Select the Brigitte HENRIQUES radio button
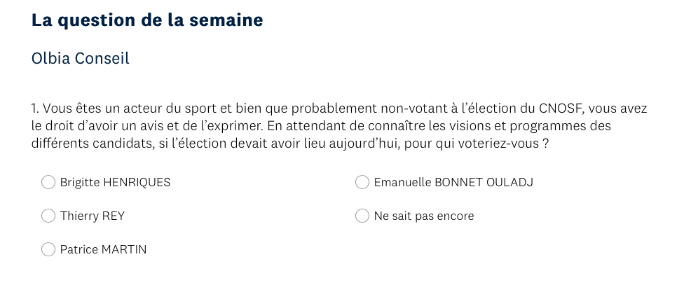The image size is (691, 306). [48, 182]
